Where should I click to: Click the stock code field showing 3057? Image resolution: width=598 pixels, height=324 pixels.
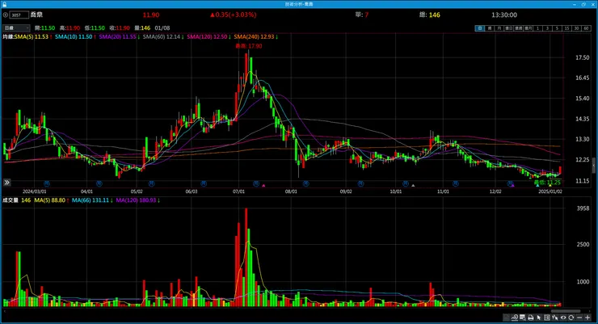pyautogui.click(x=19, y=15)
